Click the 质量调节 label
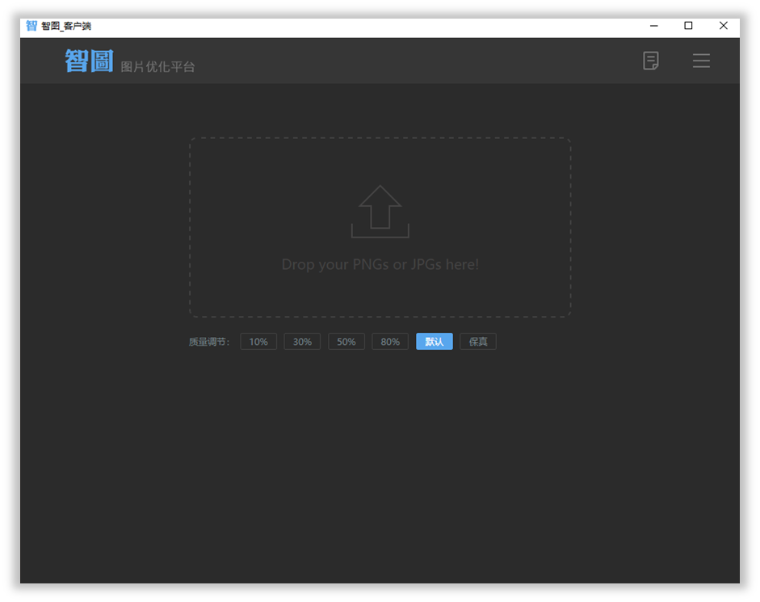The width and height of the screenshot is (760, 602). 209,342
